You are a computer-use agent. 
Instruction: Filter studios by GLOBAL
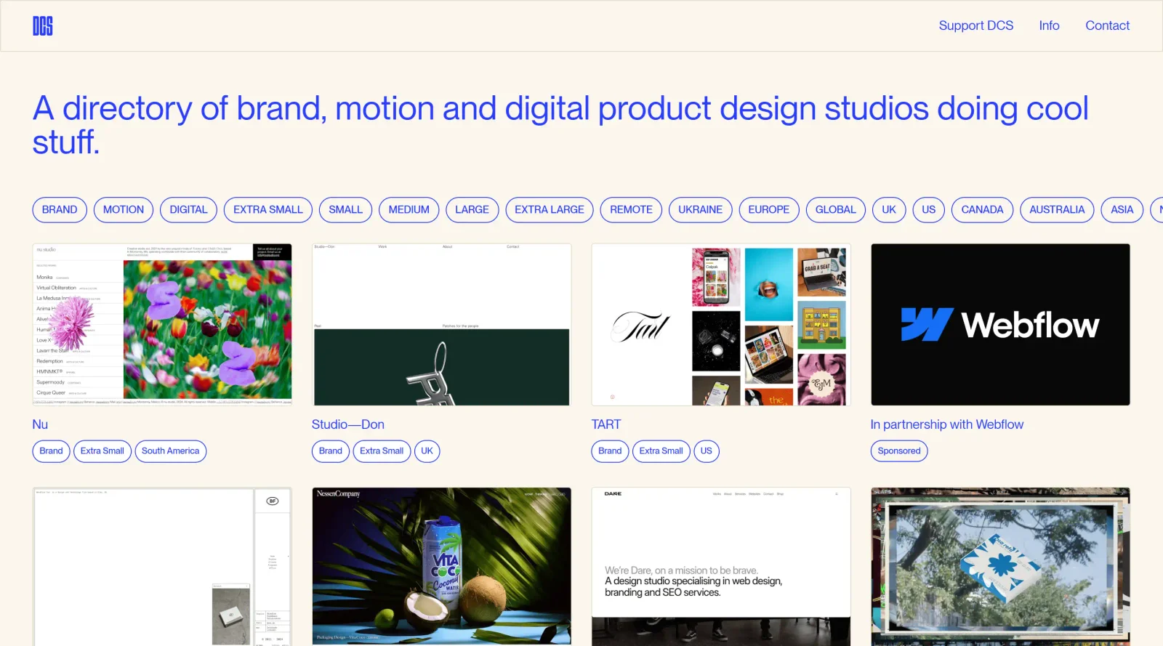835,209
